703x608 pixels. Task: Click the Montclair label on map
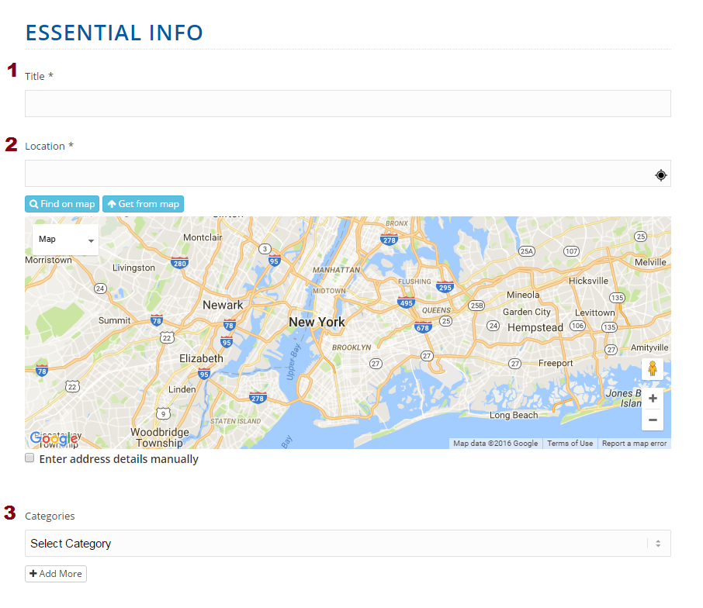point(203,237)
